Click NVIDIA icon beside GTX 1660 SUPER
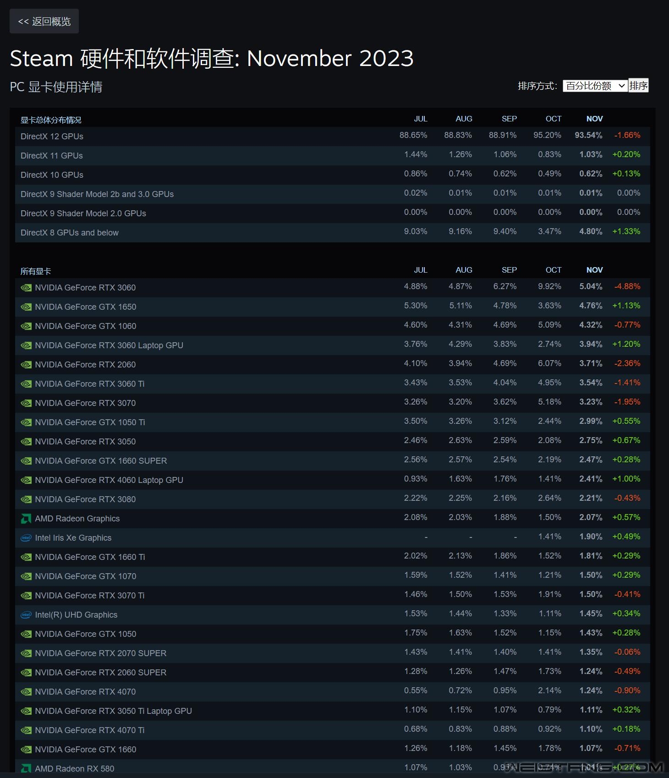The height and width of the screenshot is (778, 669). coord(26,461)
